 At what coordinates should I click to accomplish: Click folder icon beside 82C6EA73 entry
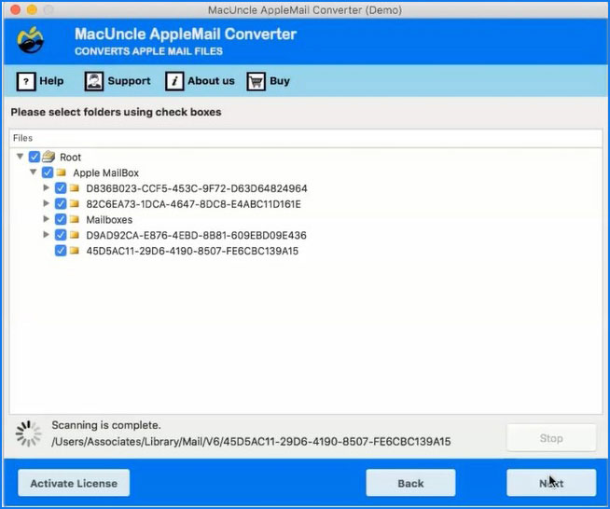click(x=75, y=204)
